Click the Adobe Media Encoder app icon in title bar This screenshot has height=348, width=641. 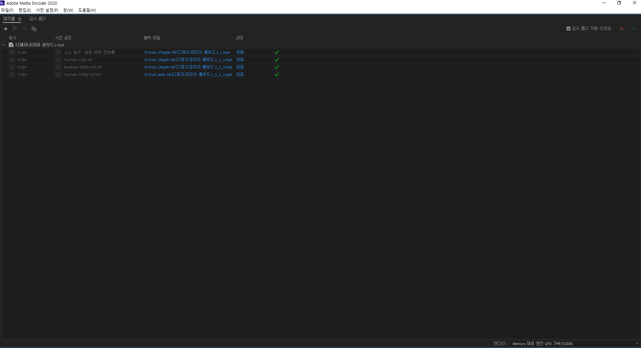[2, 3]
